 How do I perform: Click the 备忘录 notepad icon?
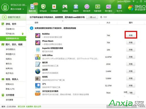pyautogui.click(x=38, y=64)
